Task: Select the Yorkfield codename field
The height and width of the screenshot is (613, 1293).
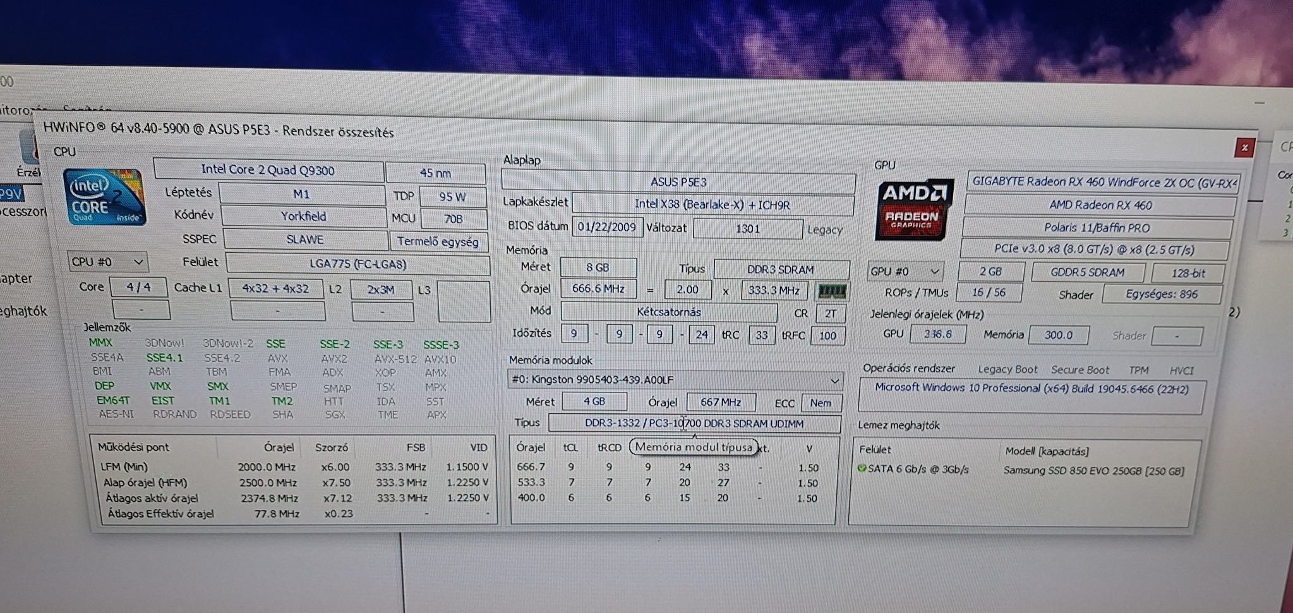Action: [x=304, y=216]
